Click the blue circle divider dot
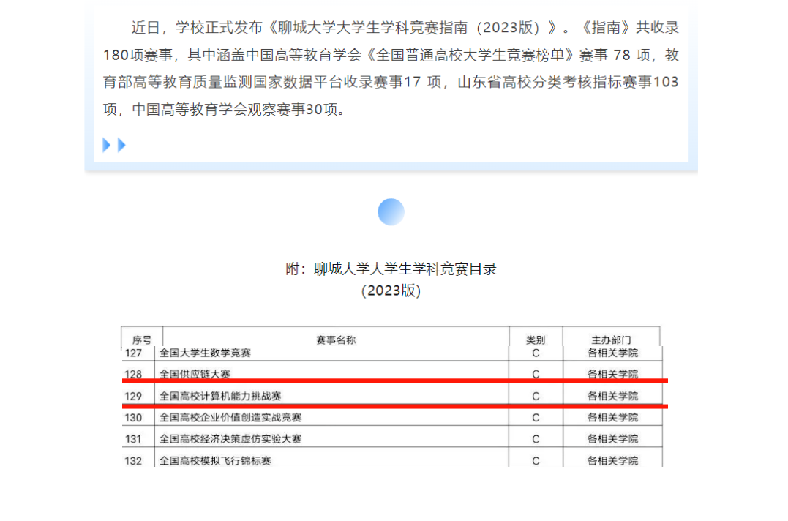The width and height of the screenshot is (788, 521). (391, 212)
